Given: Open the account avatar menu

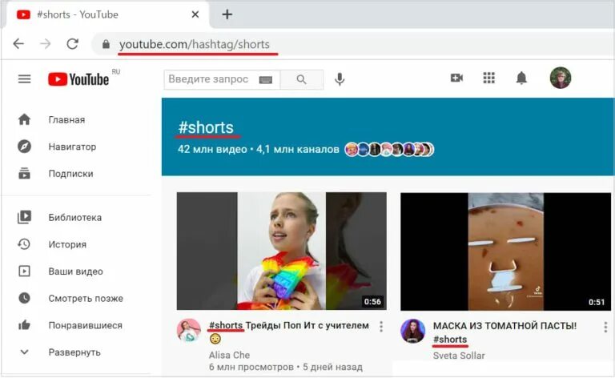Looking at the screenshot, I should point(560,78).
